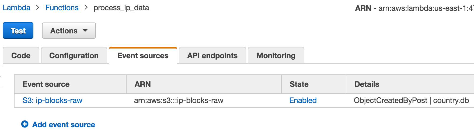
Task: Open the S3: ip-blocks-raw event source link
Action: coord(53,101)
